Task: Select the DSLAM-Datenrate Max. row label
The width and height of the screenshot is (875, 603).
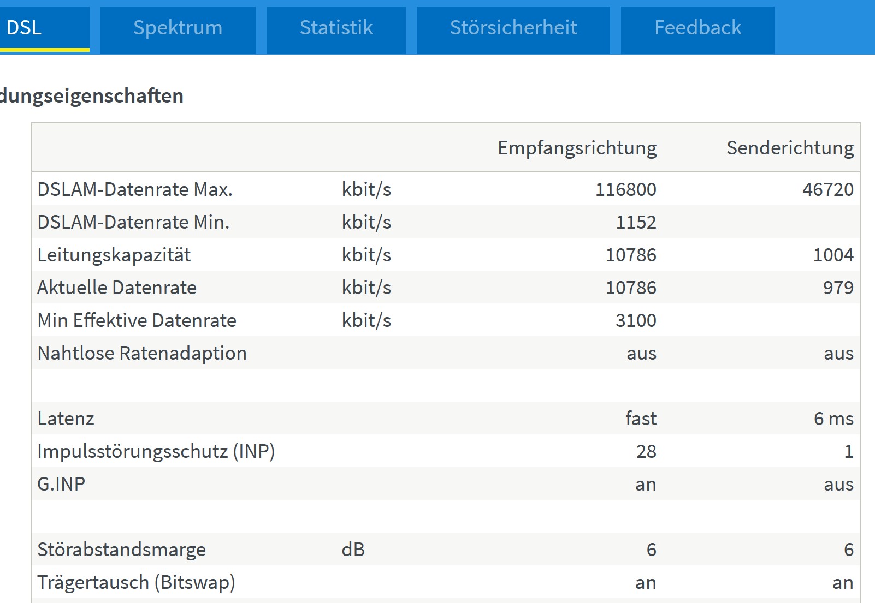Action: (135, 189)
